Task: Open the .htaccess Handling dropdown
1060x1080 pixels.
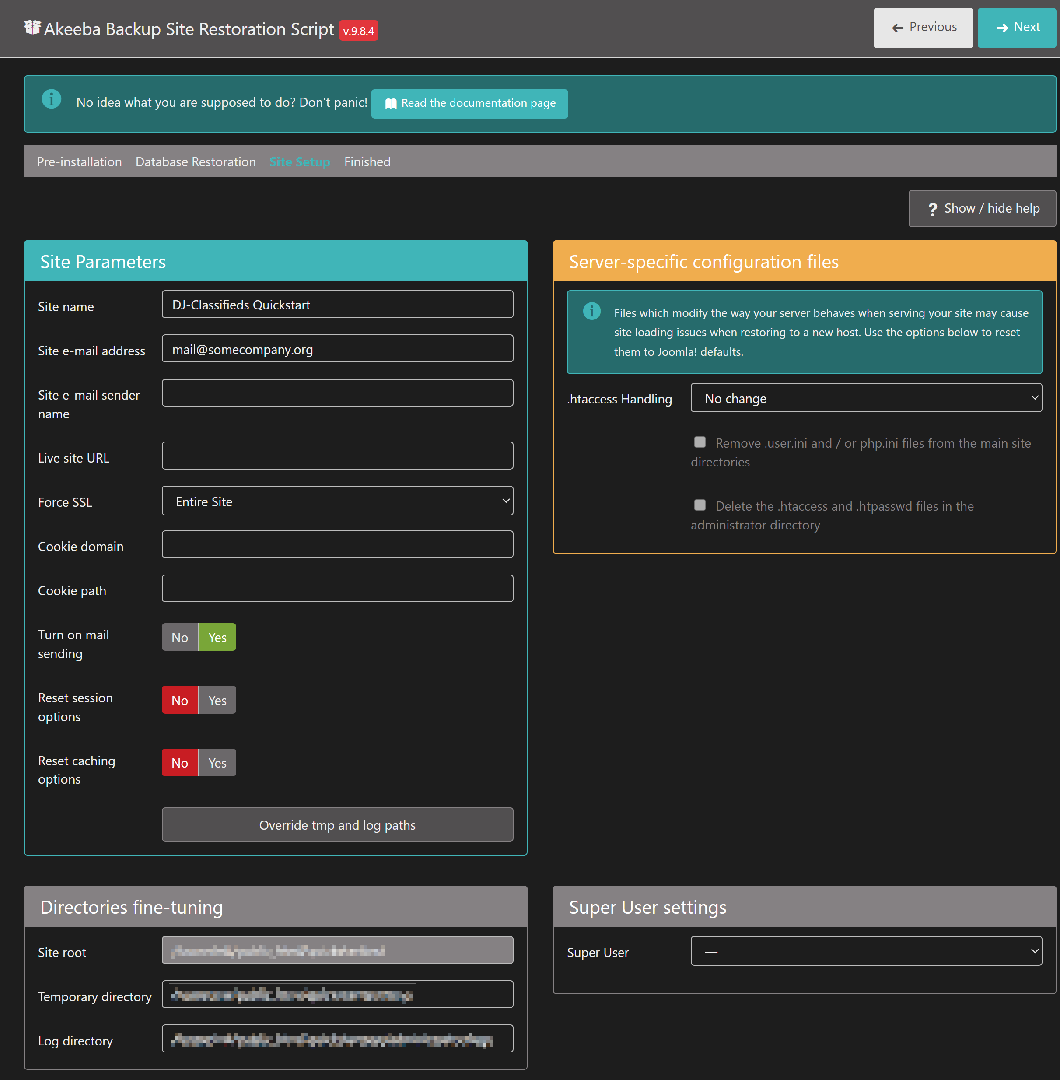Action: 866,398
